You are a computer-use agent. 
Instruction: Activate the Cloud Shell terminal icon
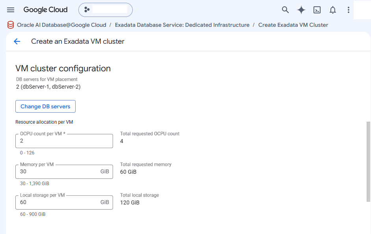pos(317,10)
